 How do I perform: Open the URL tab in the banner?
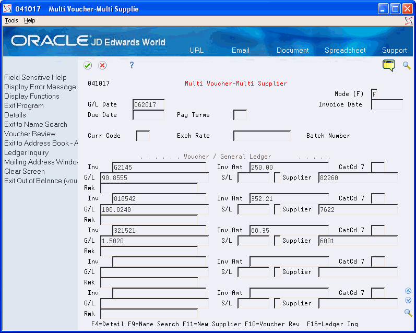tap(196, 51)
